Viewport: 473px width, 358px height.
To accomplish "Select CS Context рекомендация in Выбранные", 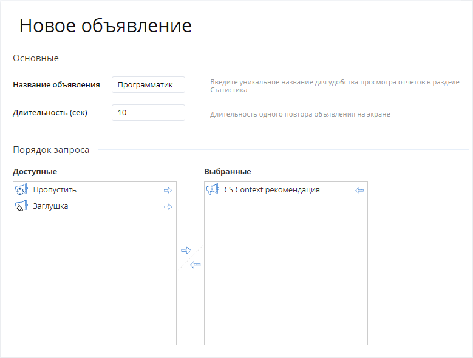I will (x=285, y=190).
